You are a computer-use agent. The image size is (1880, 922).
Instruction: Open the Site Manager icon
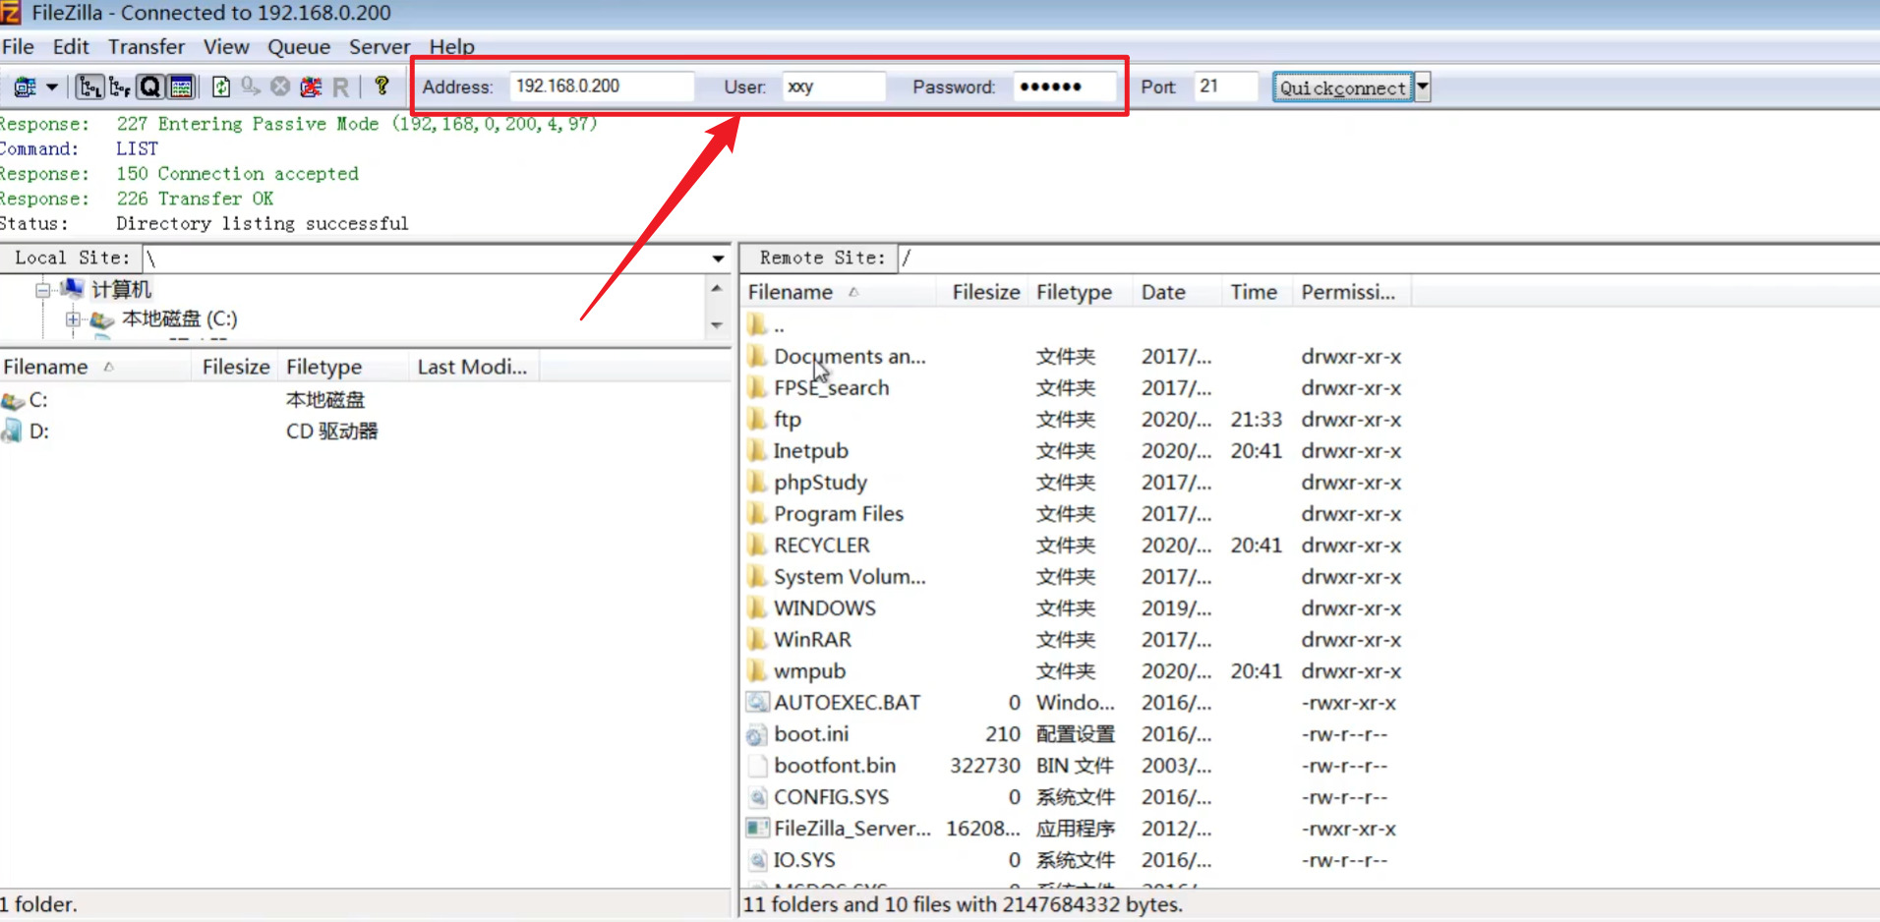pos(25,87)
